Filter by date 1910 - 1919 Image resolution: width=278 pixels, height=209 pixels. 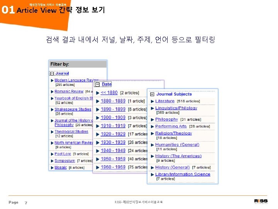point(113,126)
